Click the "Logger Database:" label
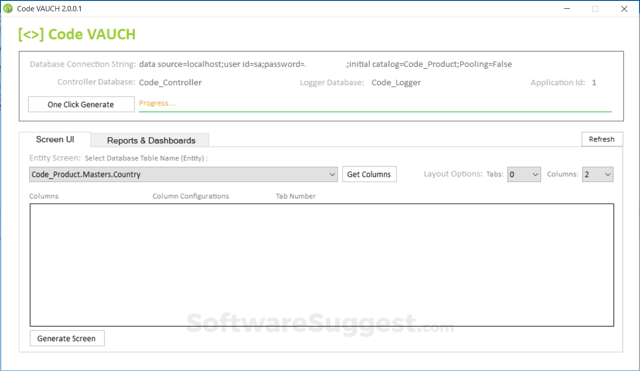This screenshot has height=371, width=640. click(332, 82)
